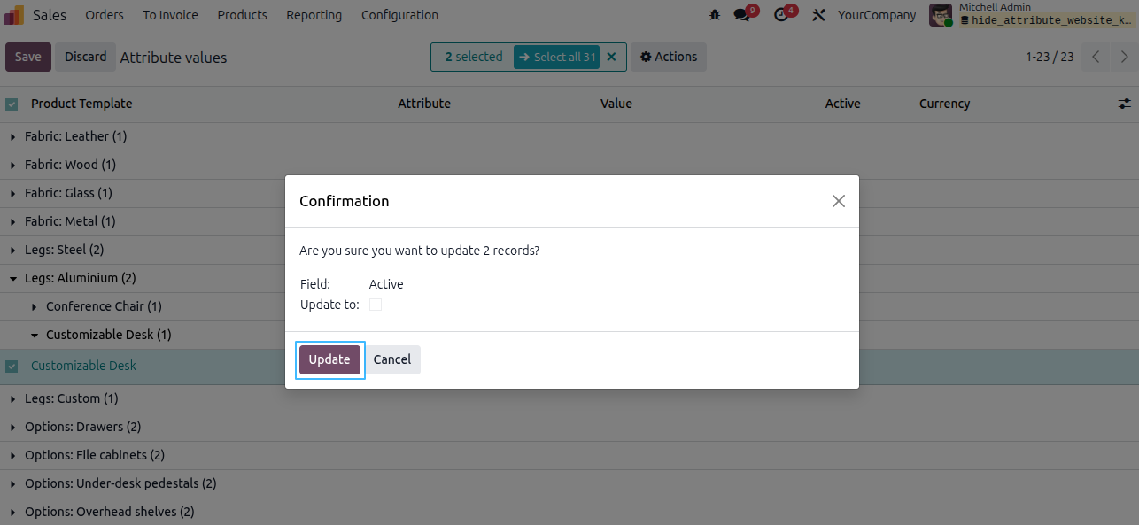
Task: Open the wrench tools icon
Action: [818, 15]
